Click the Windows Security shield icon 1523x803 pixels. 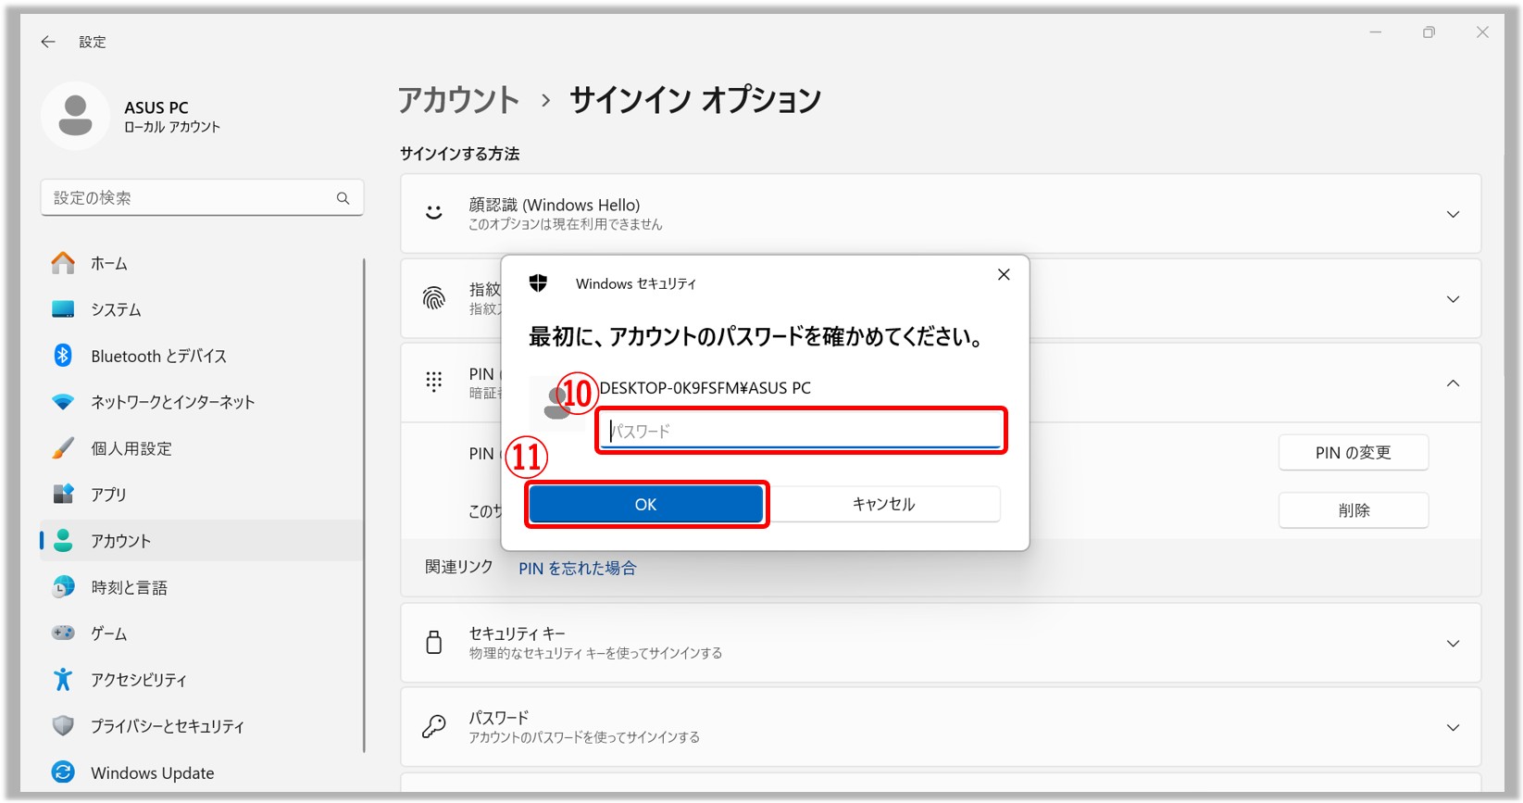[538, 283]
